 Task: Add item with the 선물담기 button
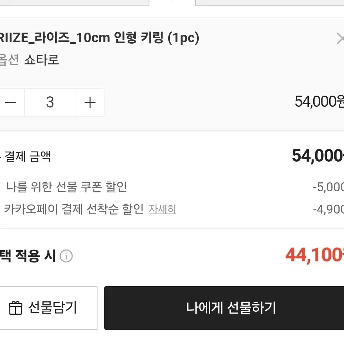pyautogui.click(x=49, y=308)
